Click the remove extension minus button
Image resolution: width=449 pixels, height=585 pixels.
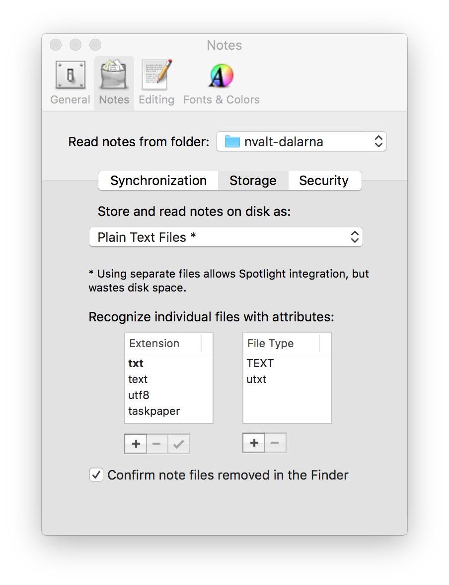point(157,444)
